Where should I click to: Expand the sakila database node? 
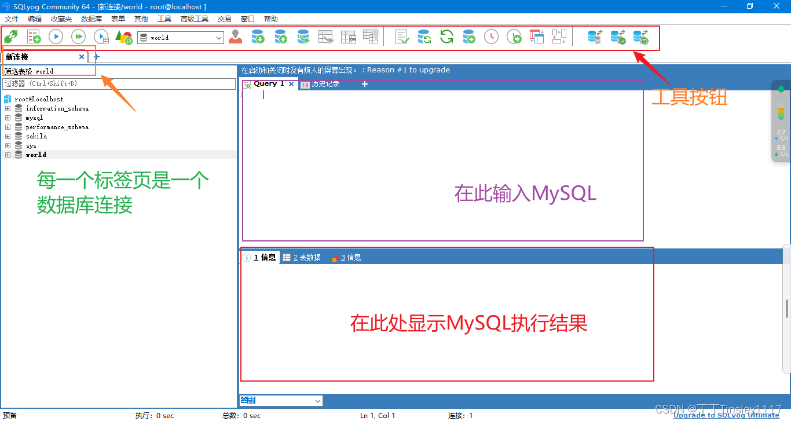[8, 136]
